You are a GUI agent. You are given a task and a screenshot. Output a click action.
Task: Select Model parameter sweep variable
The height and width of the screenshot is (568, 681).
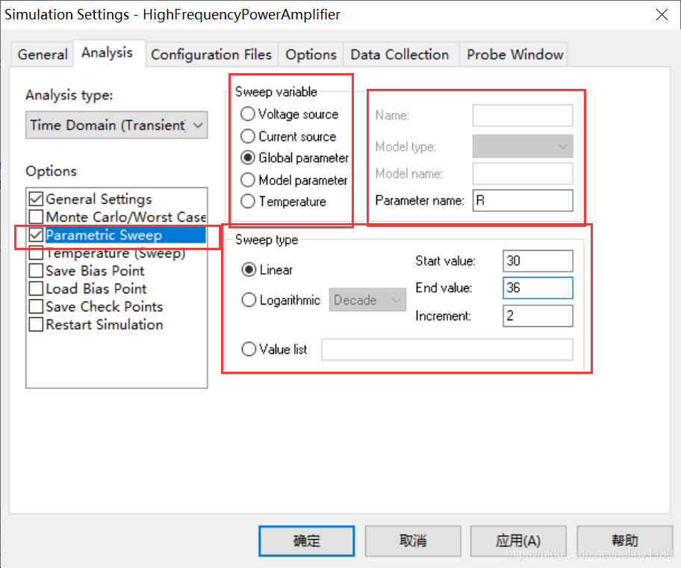click(248, 180)
